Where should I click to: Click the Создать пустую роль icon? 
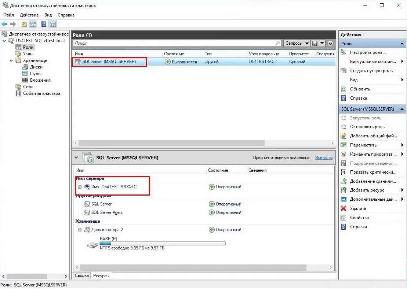pos(344,71)
